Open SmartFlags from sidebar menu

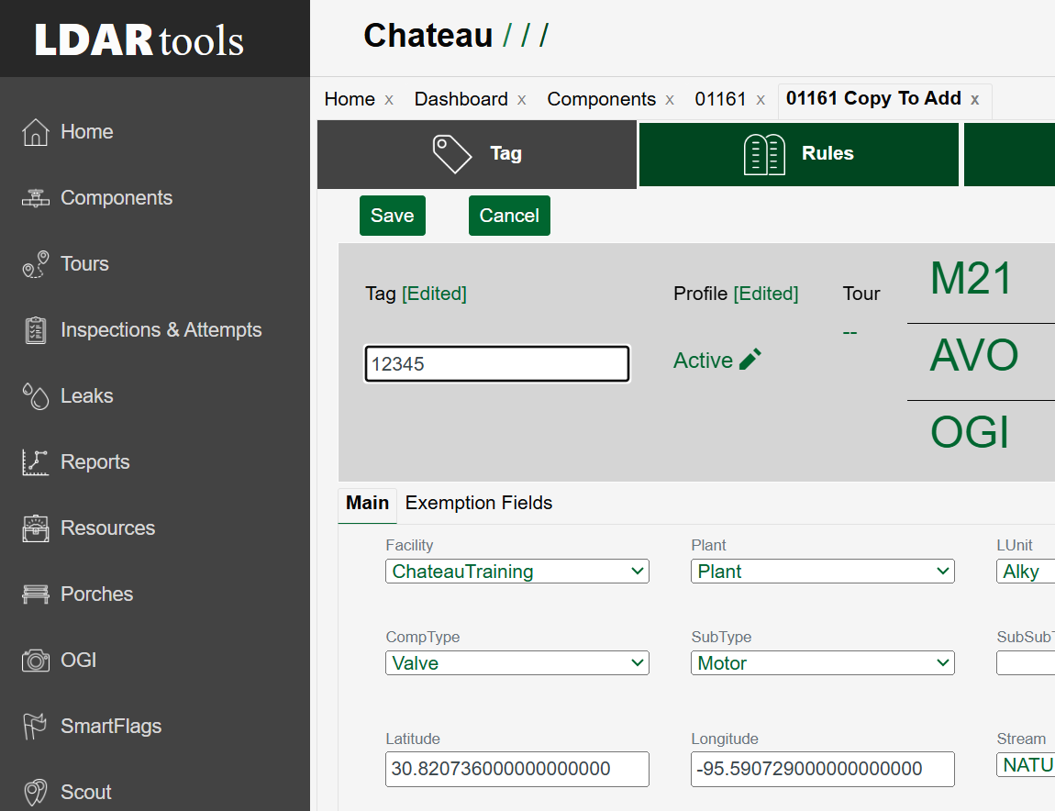[x=111, y=727]
